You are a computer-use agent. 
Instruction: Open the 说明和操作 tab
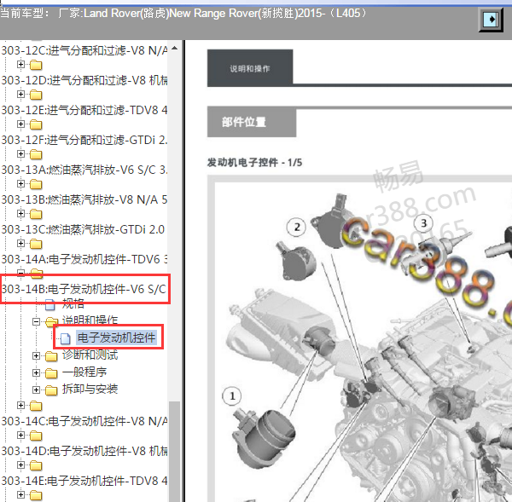click(250, 68)
